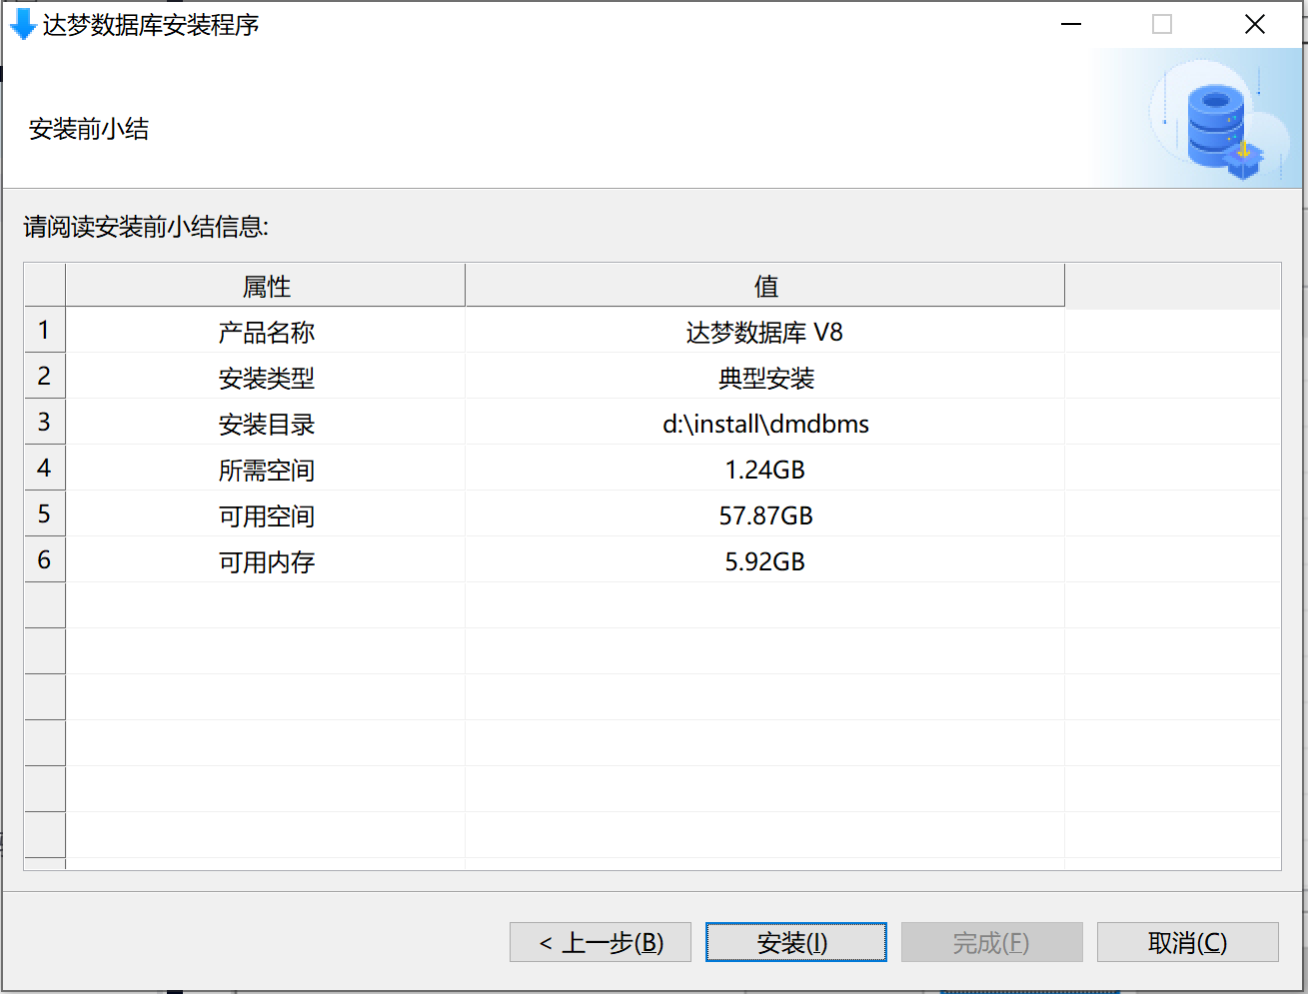Select the path d:\install\dmdbms
Viewport: 1308px width, 994px height.
[765, 423]
